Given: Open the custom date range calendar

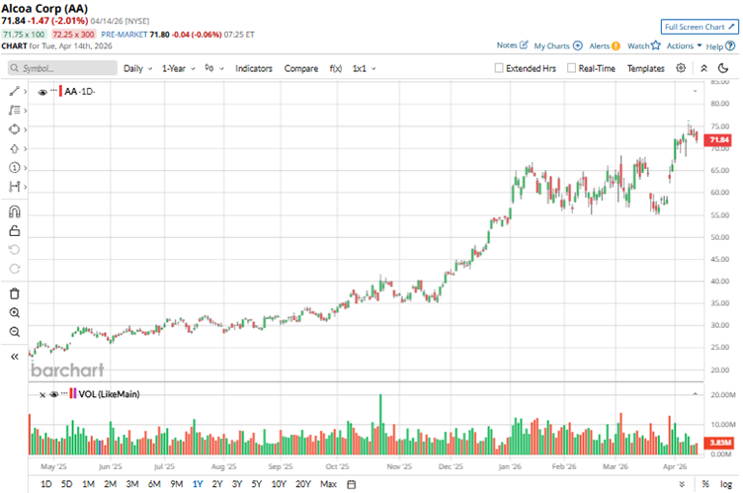Looking at the screenshot, I should [351, 484].
